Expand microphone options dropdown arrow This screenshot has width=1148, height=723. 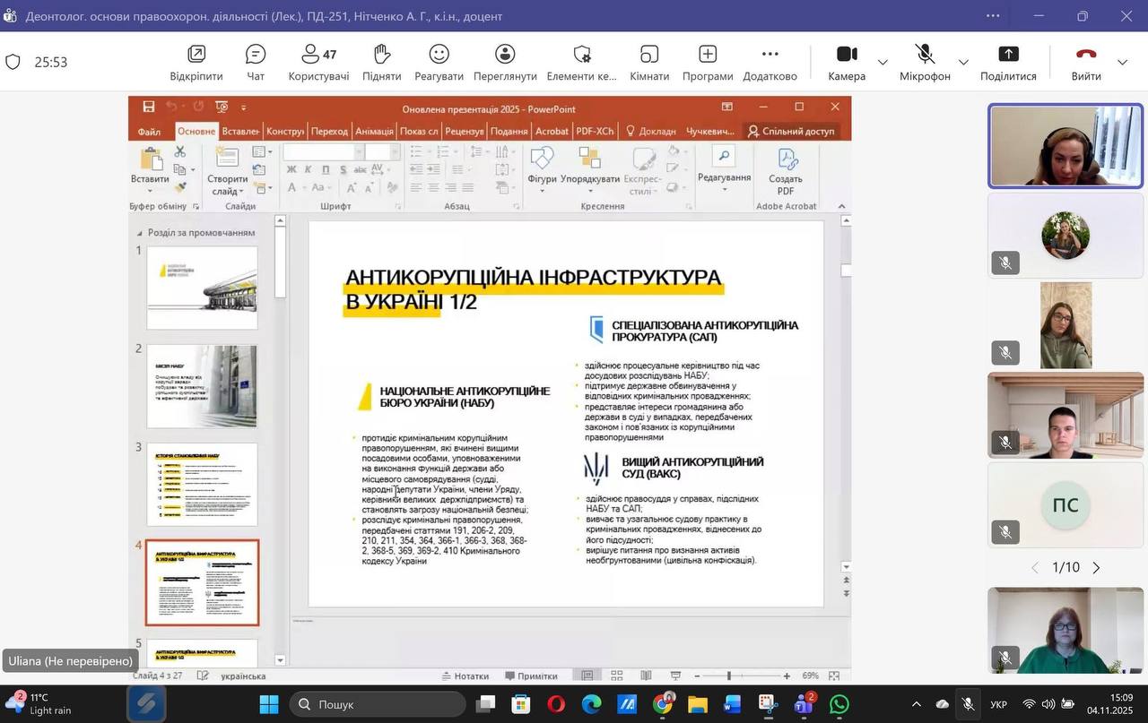[963, 63]
